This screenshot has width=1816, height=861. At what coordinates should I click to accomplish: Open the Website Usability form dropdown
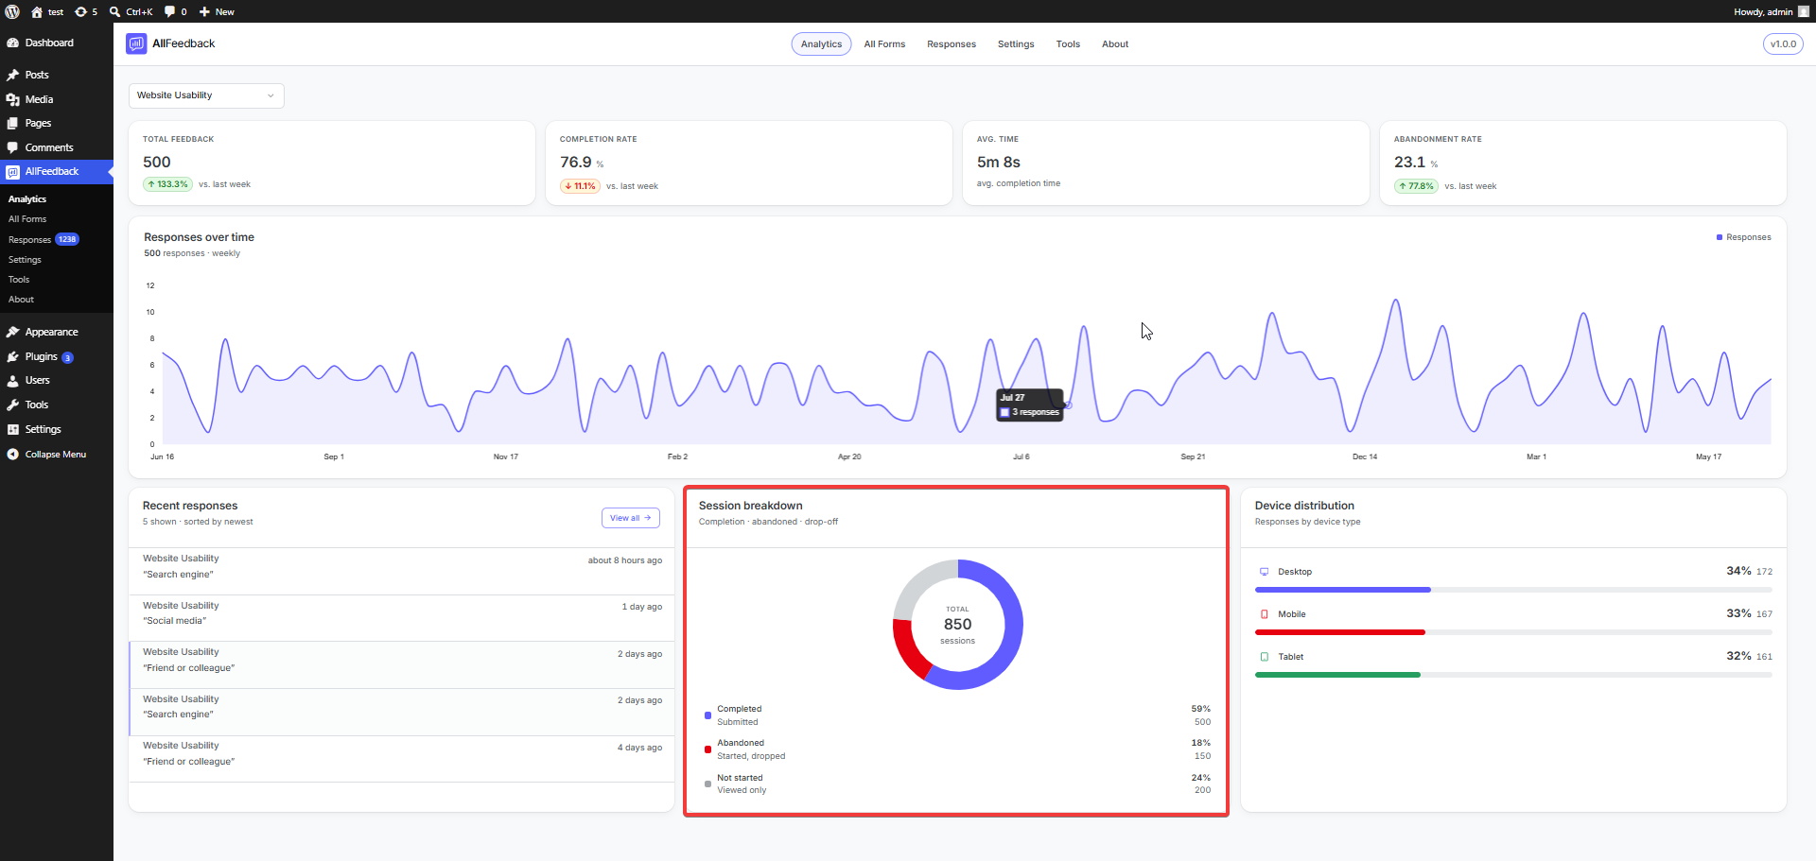tap(206, 95)
